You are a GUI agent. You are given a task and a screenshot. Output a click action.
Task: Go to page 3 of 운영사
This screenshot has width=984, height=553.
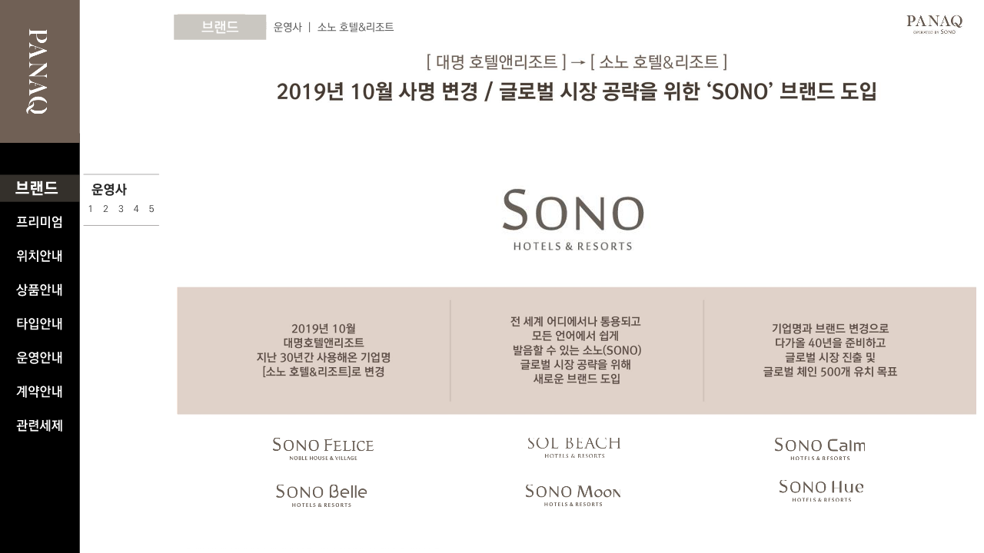(121, 209)
